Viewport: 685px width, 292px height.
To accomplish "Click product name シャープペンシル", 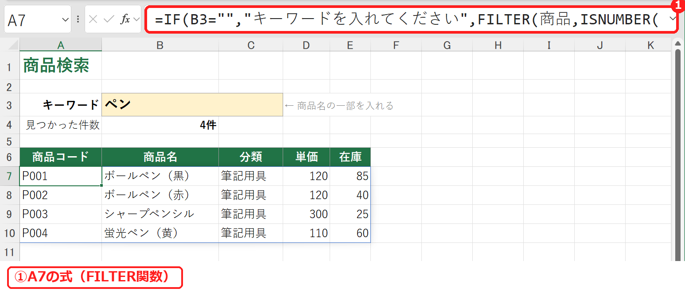I will [x=160, y=214].
